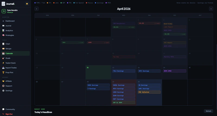Click the PMI legend label

[x=70, y=3]
